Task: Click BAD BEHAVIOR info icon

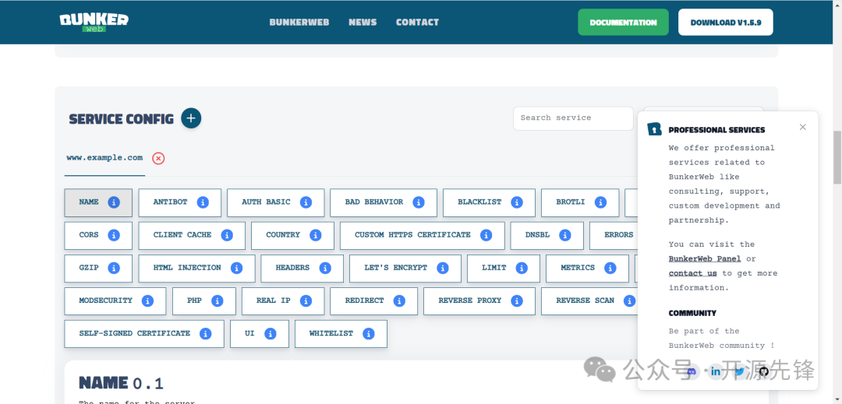Action: pyautogui.click(x=419, y=202)
